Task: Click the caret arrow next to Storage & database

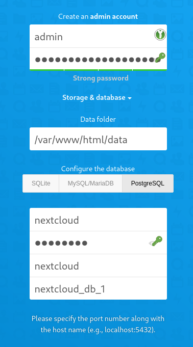Action: (130, 98)
